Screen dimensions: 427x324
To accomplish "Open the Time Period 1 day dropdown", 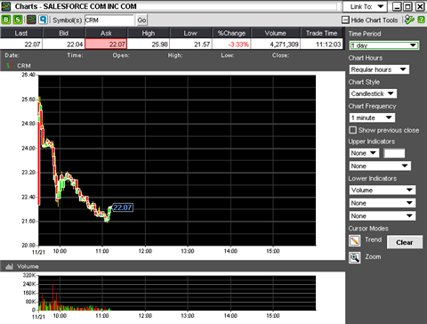I will 384,45.
